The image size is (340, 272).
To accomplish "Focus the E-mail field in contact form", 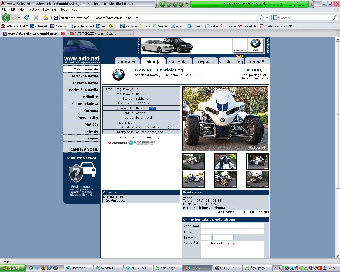I will pyautogui.click(x=232, y=232).
